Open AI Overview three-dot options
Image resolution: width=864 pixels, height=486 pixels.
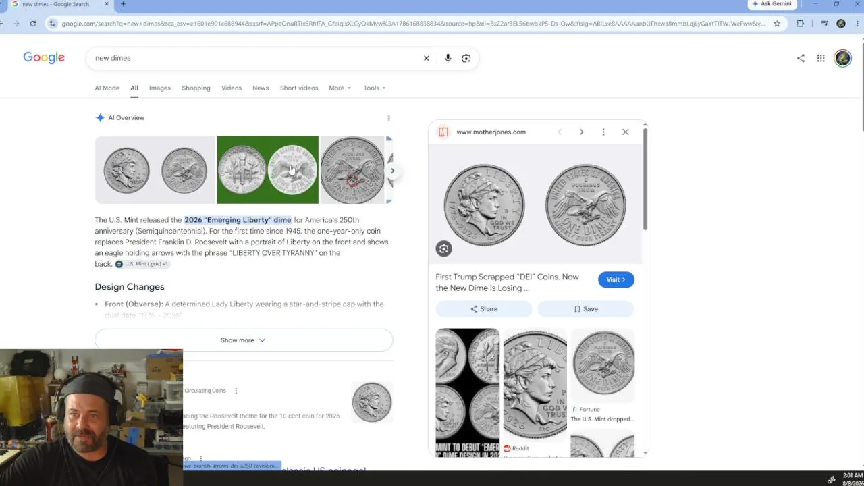tap(389, 118)
